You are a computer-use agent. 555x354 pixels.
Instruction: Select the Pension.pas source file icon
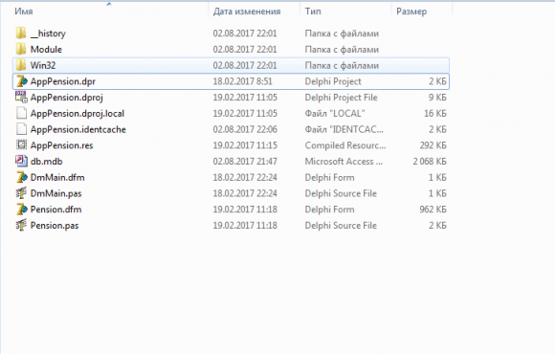(x=21, y=225)
